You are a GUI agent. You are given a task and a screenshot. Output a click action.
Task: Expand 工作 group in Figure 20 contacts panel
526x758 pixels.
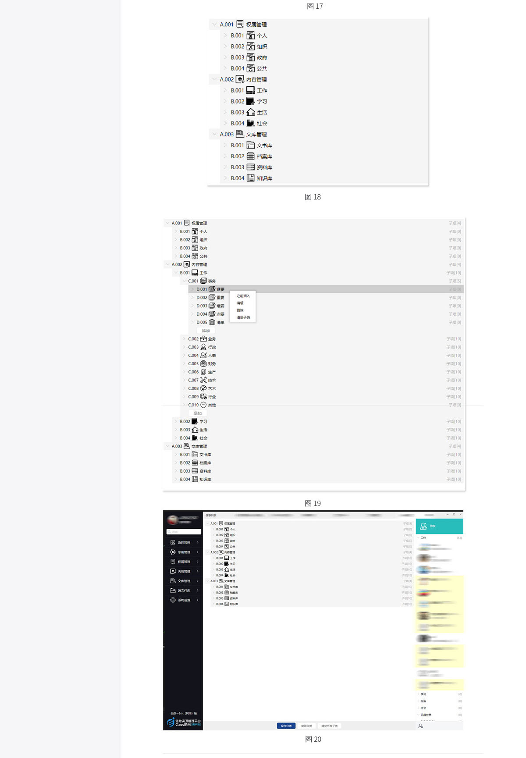click(x=418, y=537)
